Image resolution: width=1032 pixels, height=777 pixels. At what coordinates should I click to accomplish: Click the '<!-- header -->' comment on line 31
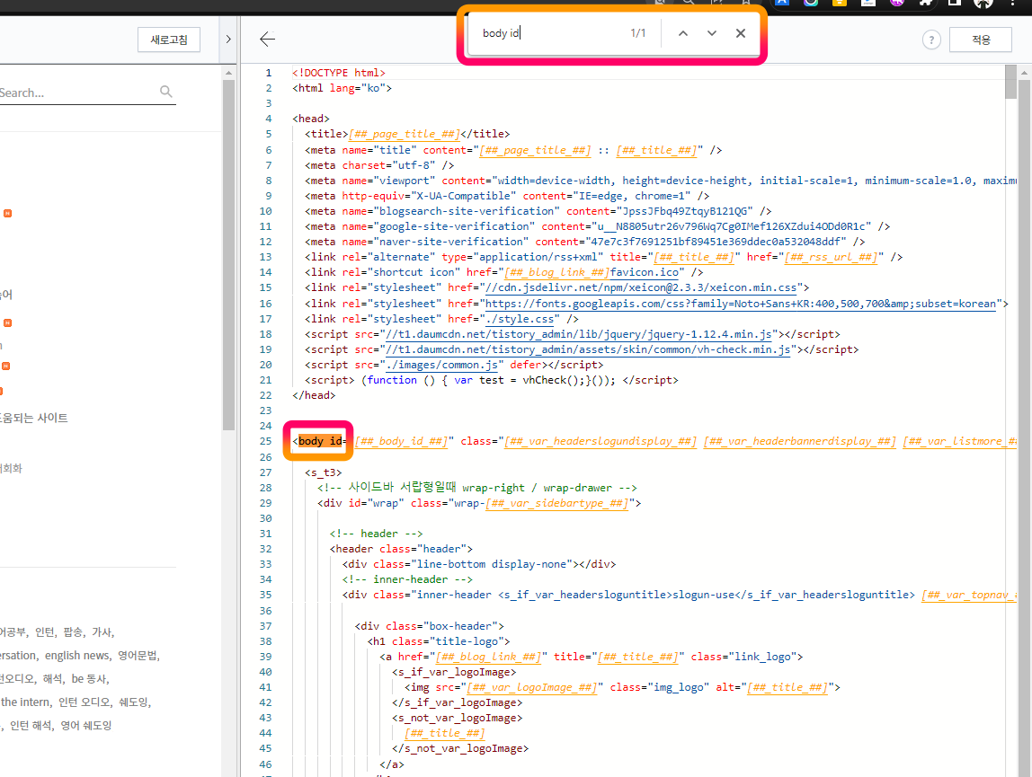[x=376, y=534]
